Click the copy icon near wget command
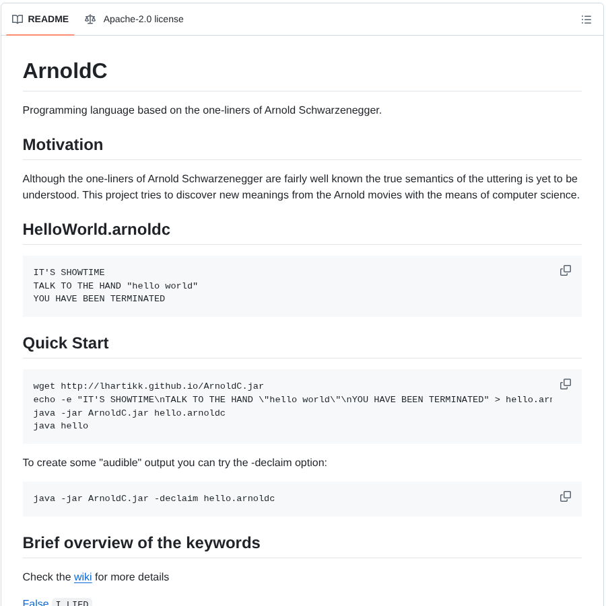 click(565, 383)
